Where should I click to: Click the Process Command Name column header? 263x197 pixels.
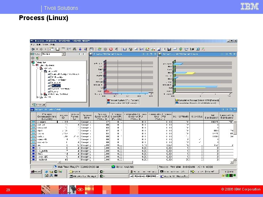coord(47,116)
